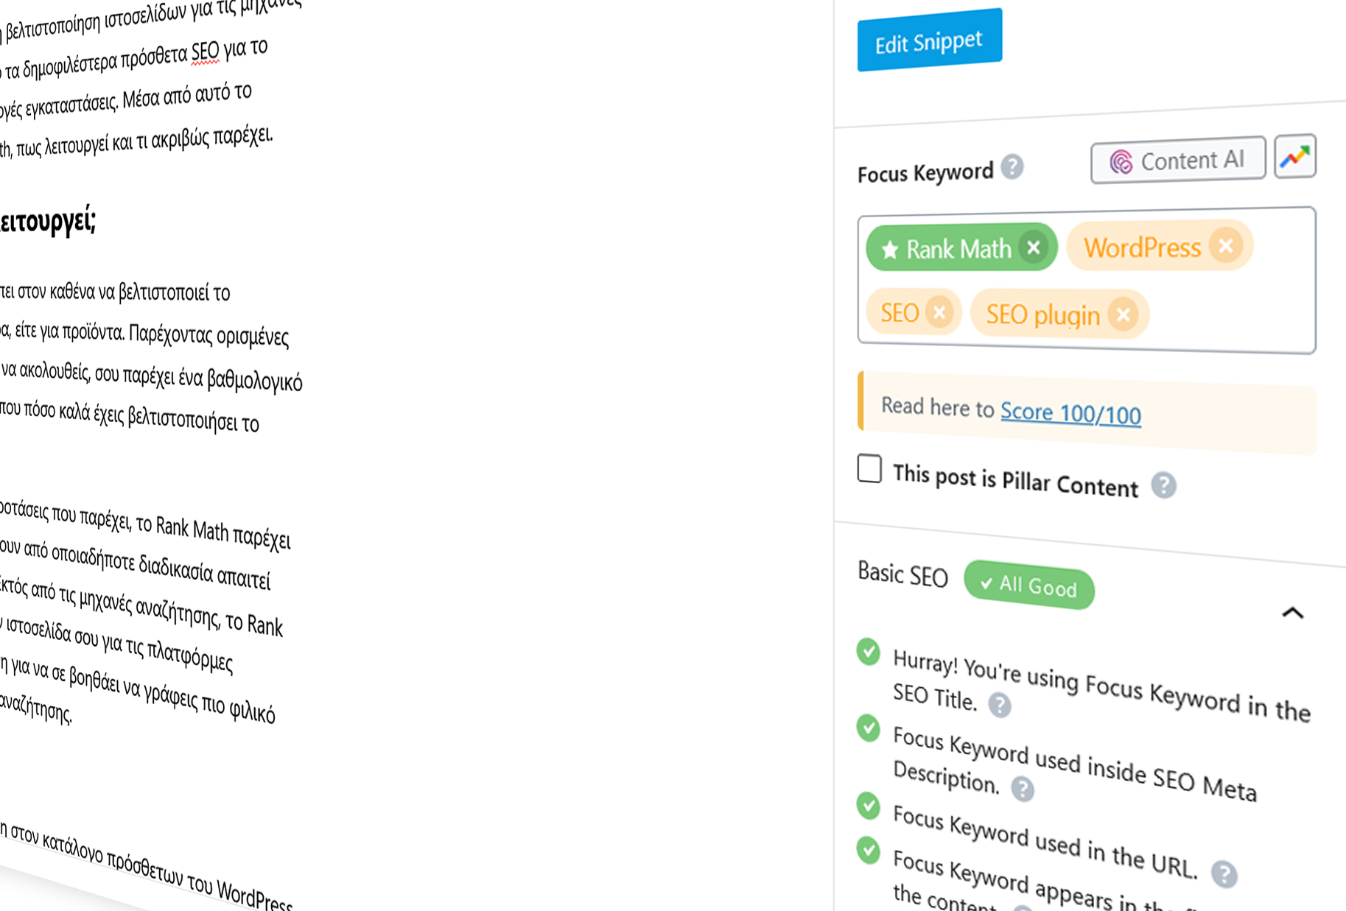Click the SEO plugin keyword tag
This screenshot has width=1346, height=911.
click(1042, 315)
